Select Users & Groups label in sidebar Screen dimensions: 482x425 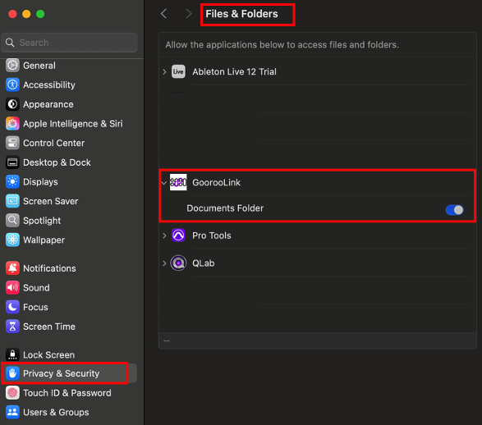pos(56,412)
